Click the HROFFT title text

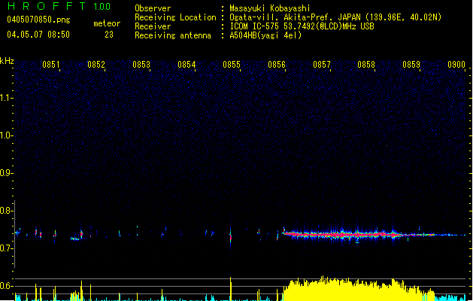[x=44, y=7]
